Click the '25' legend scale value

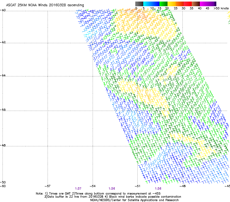tap(176, 8)
